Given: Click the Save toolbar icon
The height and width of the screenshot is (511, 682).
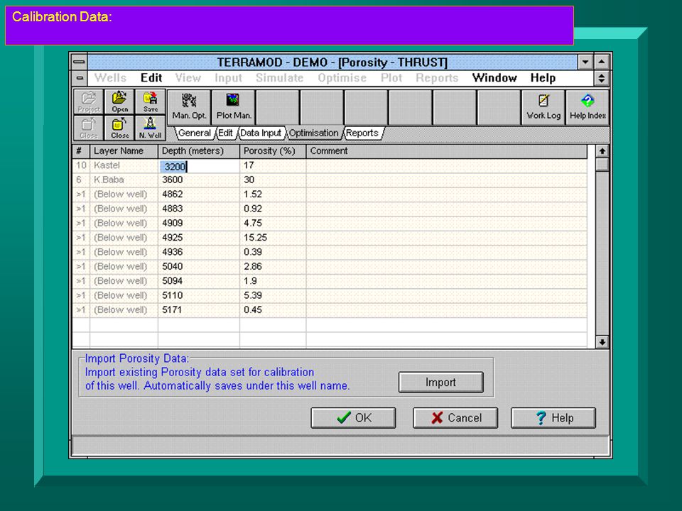Looking at the screenshot, I should (151, 102).
